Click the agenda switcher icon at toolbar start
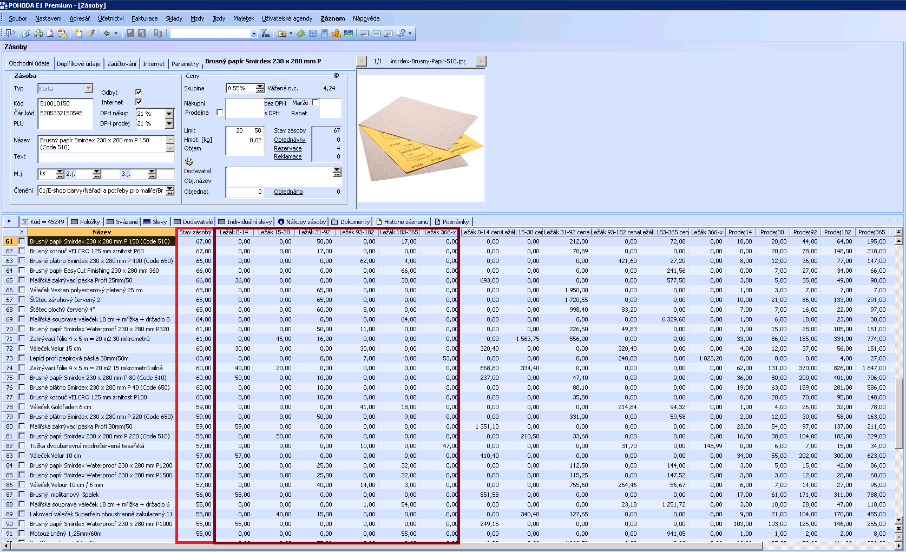Image resolution: width=906 pixels, height=552 pixels. coord(10,33)
